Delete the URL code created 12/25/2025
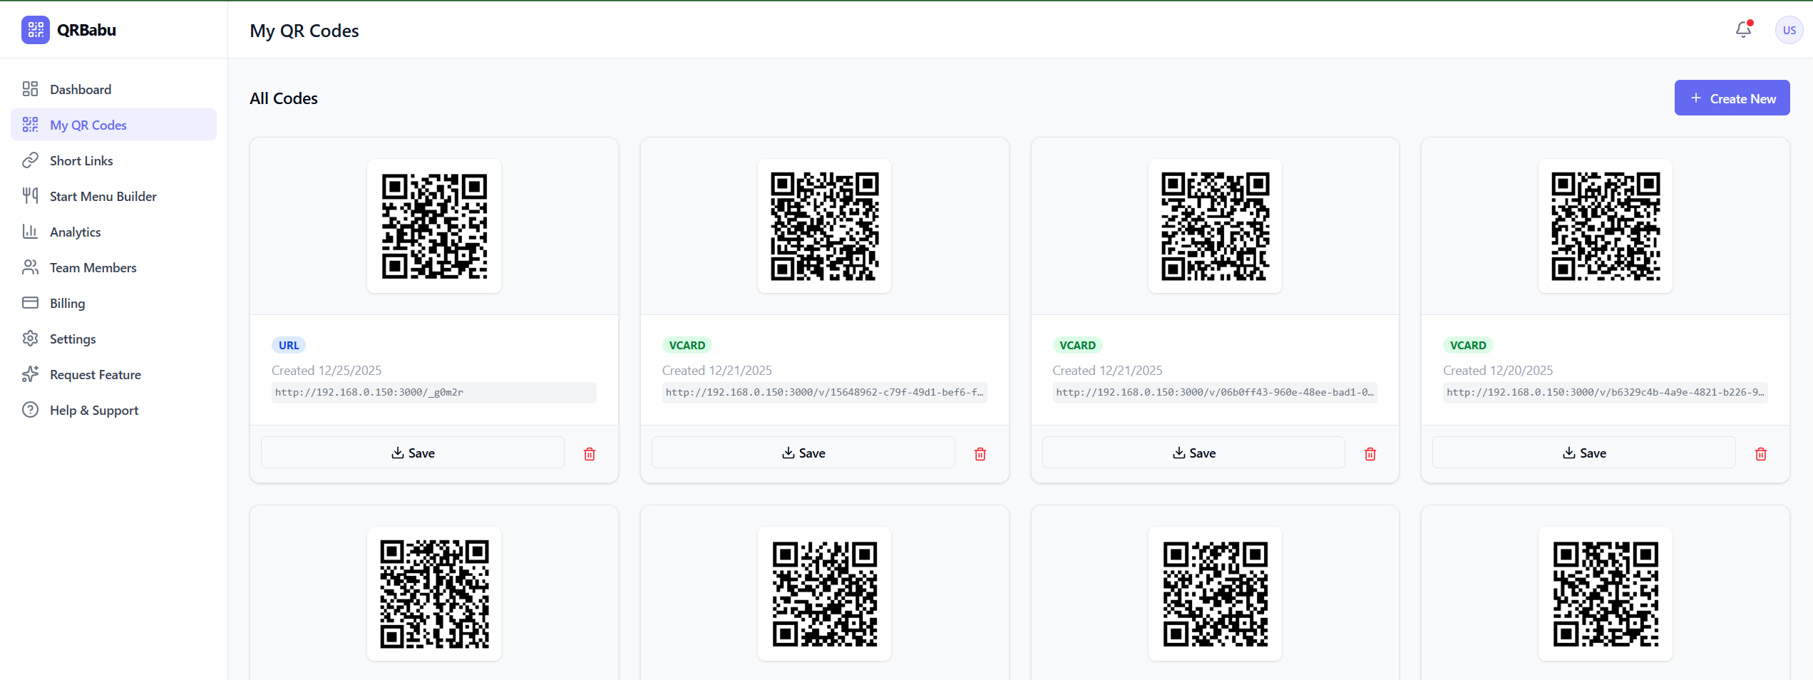1813x680 pixels. [590, 453]
